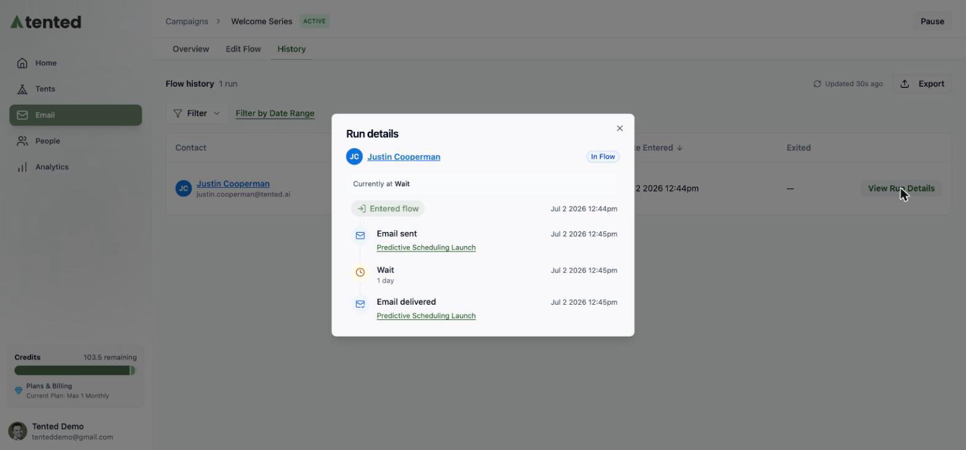Click the Run details heading
This screenshot has height=450, width=966.
(x=372, y=134)
